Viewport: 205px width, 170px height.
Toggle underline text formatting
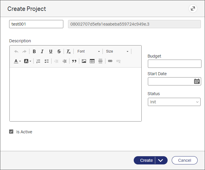pyautogui.click(x=51, y=51)
